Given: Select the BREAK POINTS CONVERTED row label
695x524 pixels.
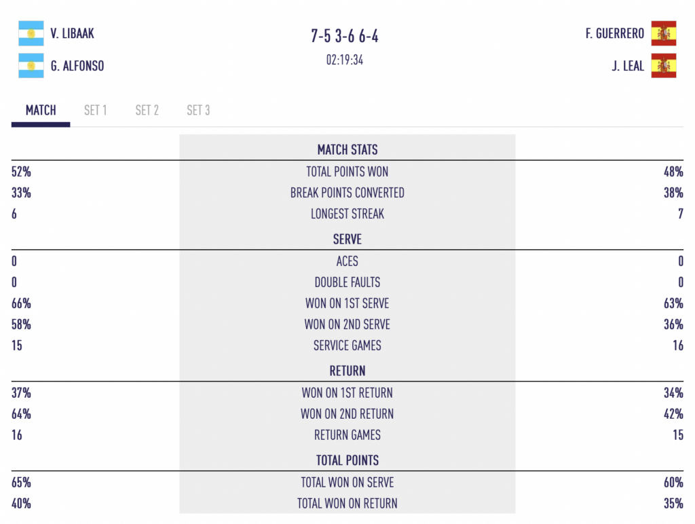Looking at the screenshot, I should coord(347,193).
